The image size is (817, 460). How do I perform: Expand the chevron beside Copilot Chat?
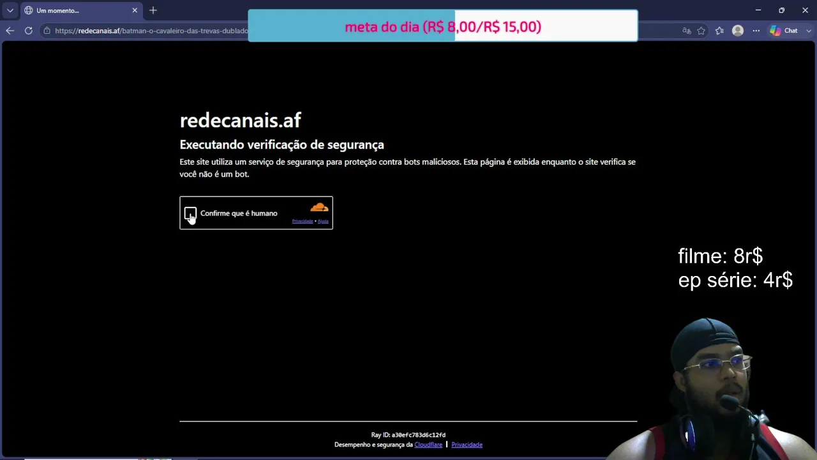pyautogui.click(x=808, y=31)
